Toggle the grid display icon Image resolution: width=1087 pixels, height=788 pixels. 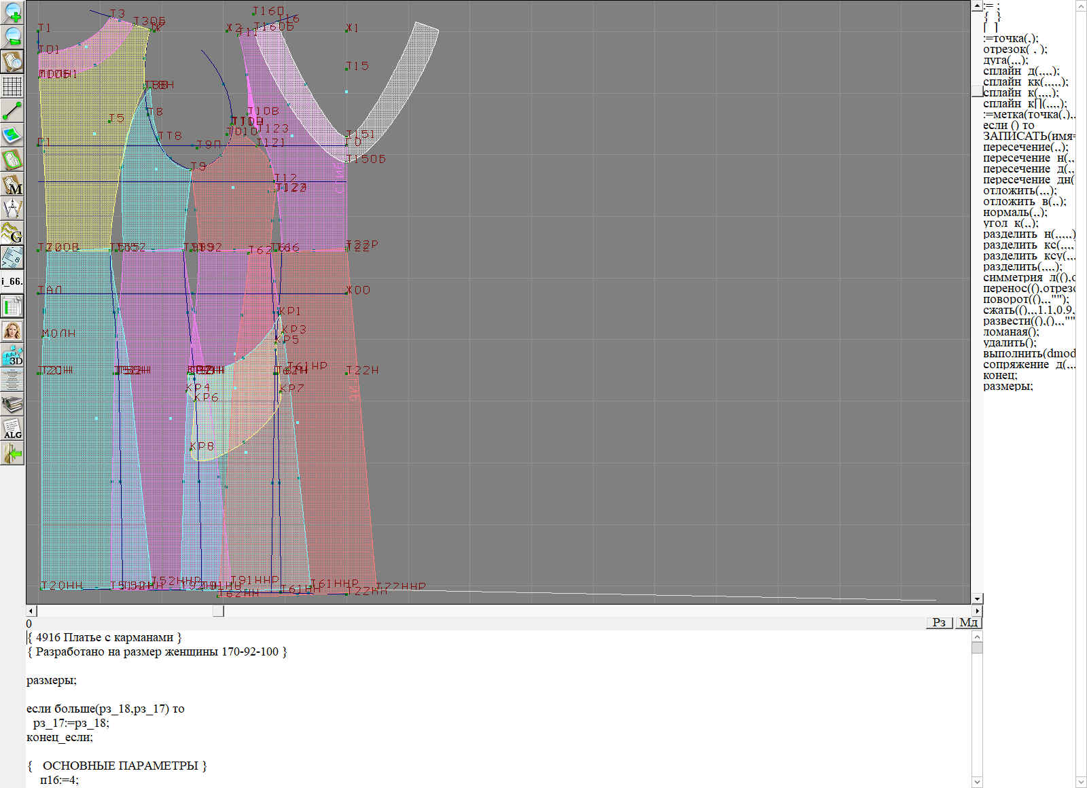click(12, 86)
